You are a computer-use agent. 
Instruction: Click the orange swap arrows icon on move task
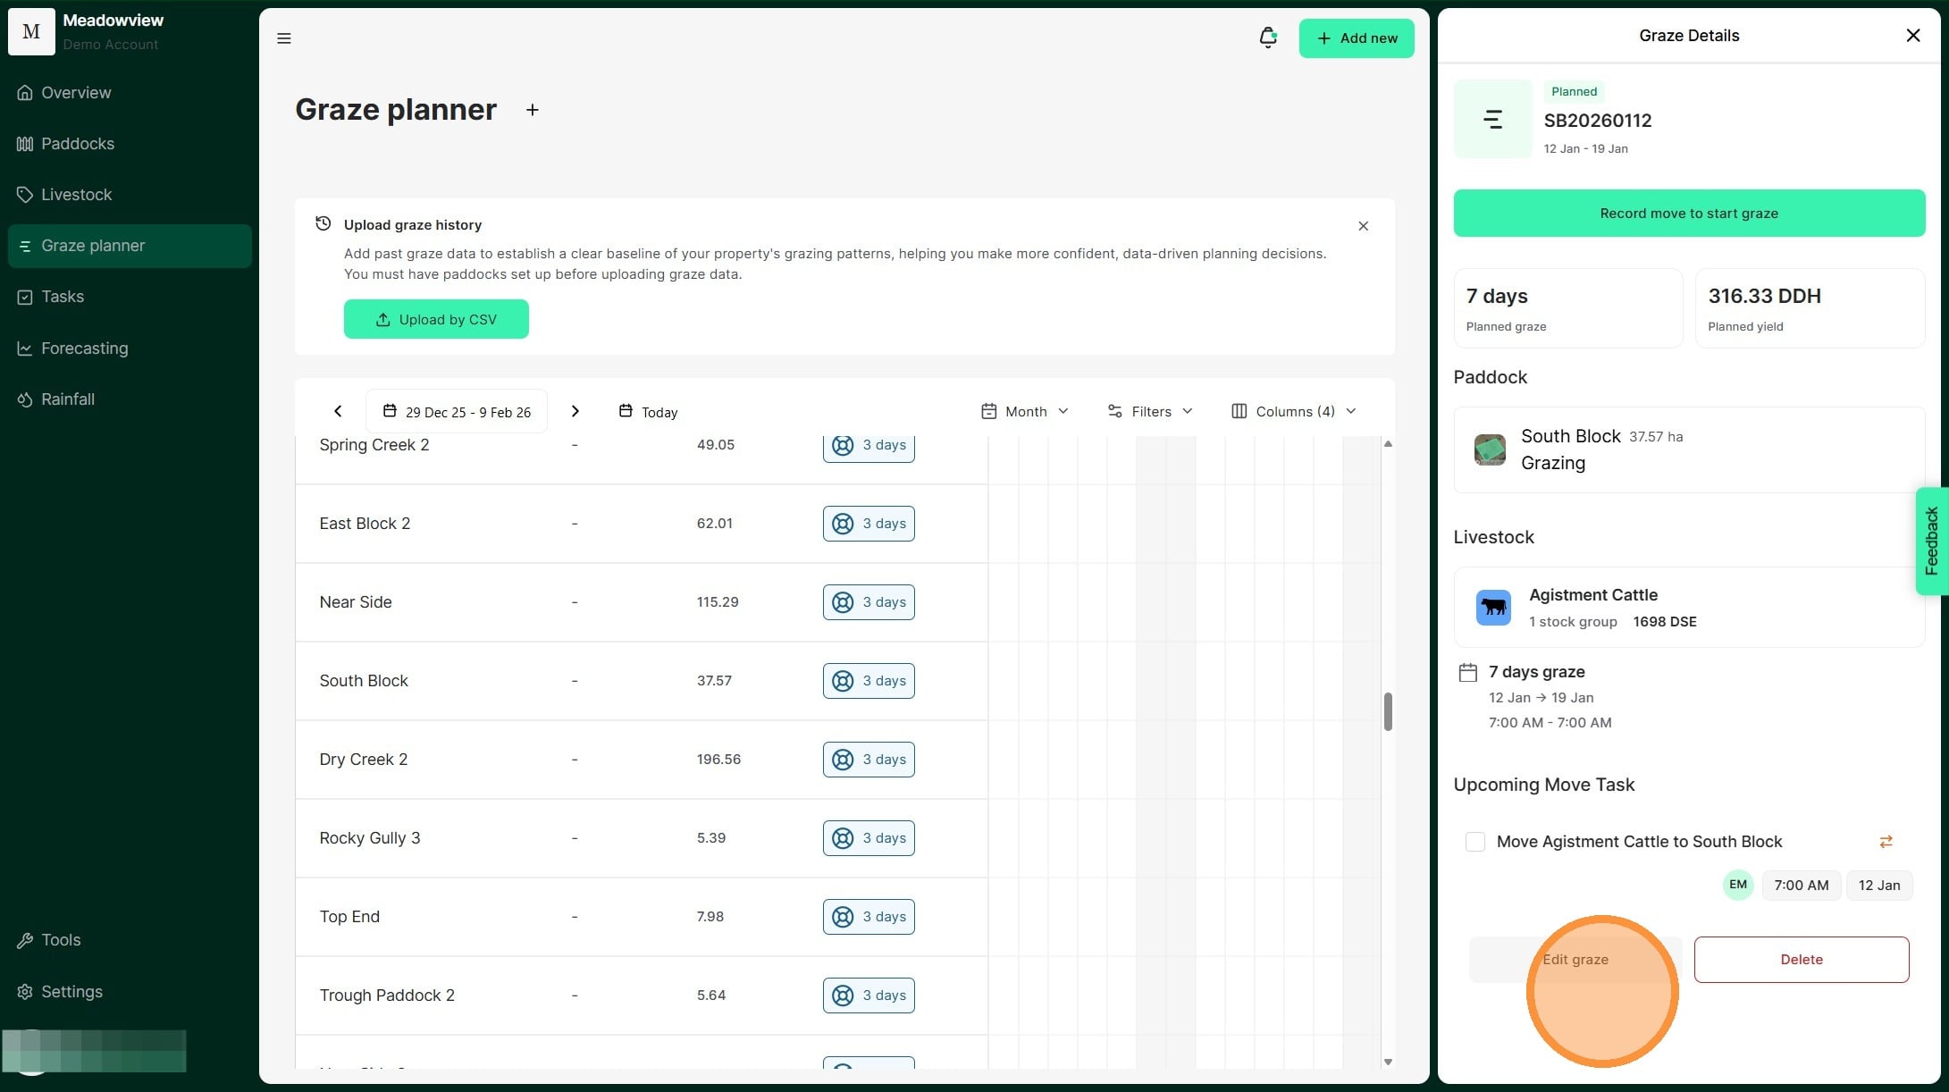click(1886, 842)
